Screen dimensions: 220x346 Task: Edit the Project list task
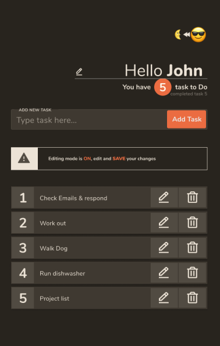pyautogui.click(x=164, y=298)
